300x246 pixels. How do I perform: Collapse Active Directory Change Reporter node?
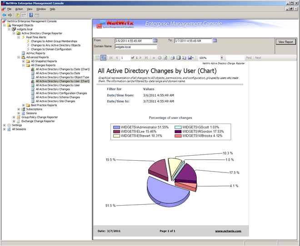(x=14, y=33)
